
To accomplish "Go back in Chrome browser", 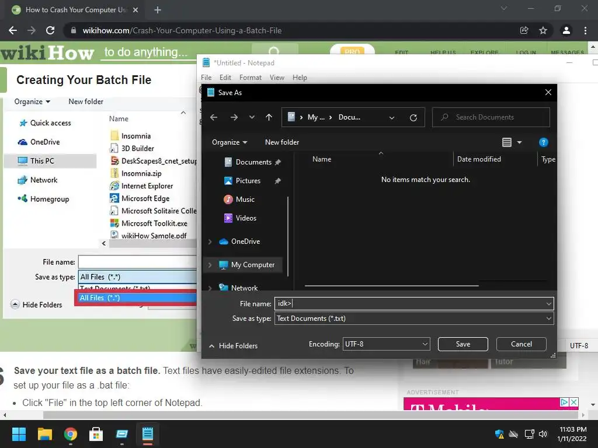I will click(x=13, y=30).
